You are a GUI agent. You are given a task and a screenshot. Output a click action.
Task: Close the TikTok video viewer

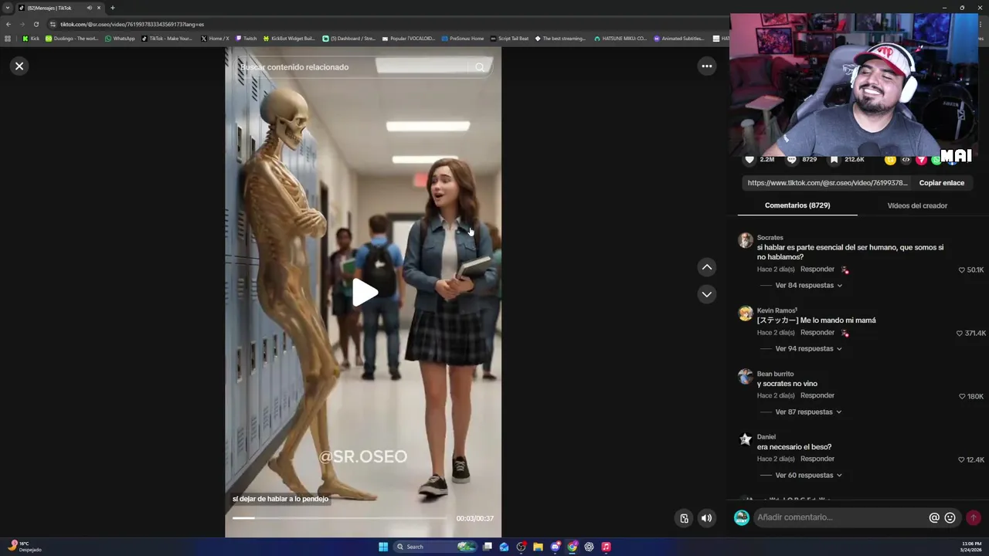(x=19, y=66)
